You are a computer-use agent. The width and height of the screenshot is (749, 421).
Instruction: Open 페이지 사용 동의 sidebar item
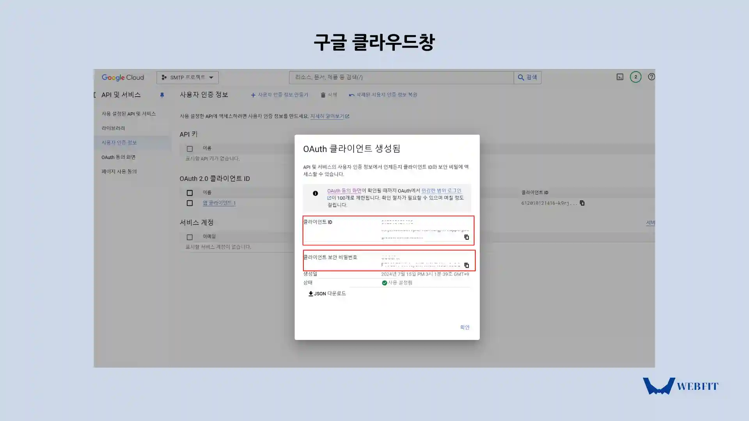(119, 172)
